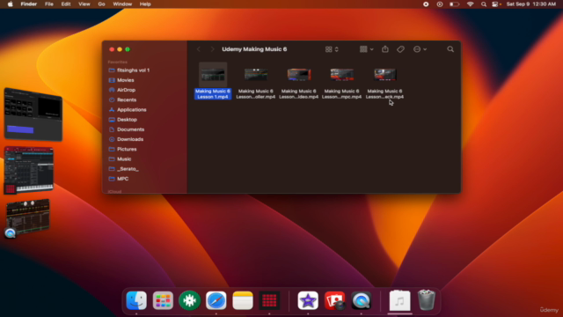Image resolution: width=563 pixels, height=317 pixels.
Task: Open the Apple menu
Action: click(10, 4)
